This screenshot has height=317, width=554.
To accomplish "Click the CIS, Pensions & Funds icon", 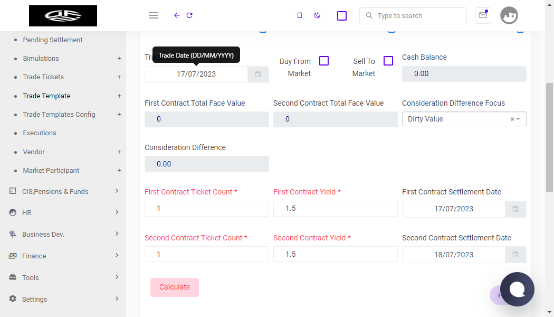I will (13, 191).
